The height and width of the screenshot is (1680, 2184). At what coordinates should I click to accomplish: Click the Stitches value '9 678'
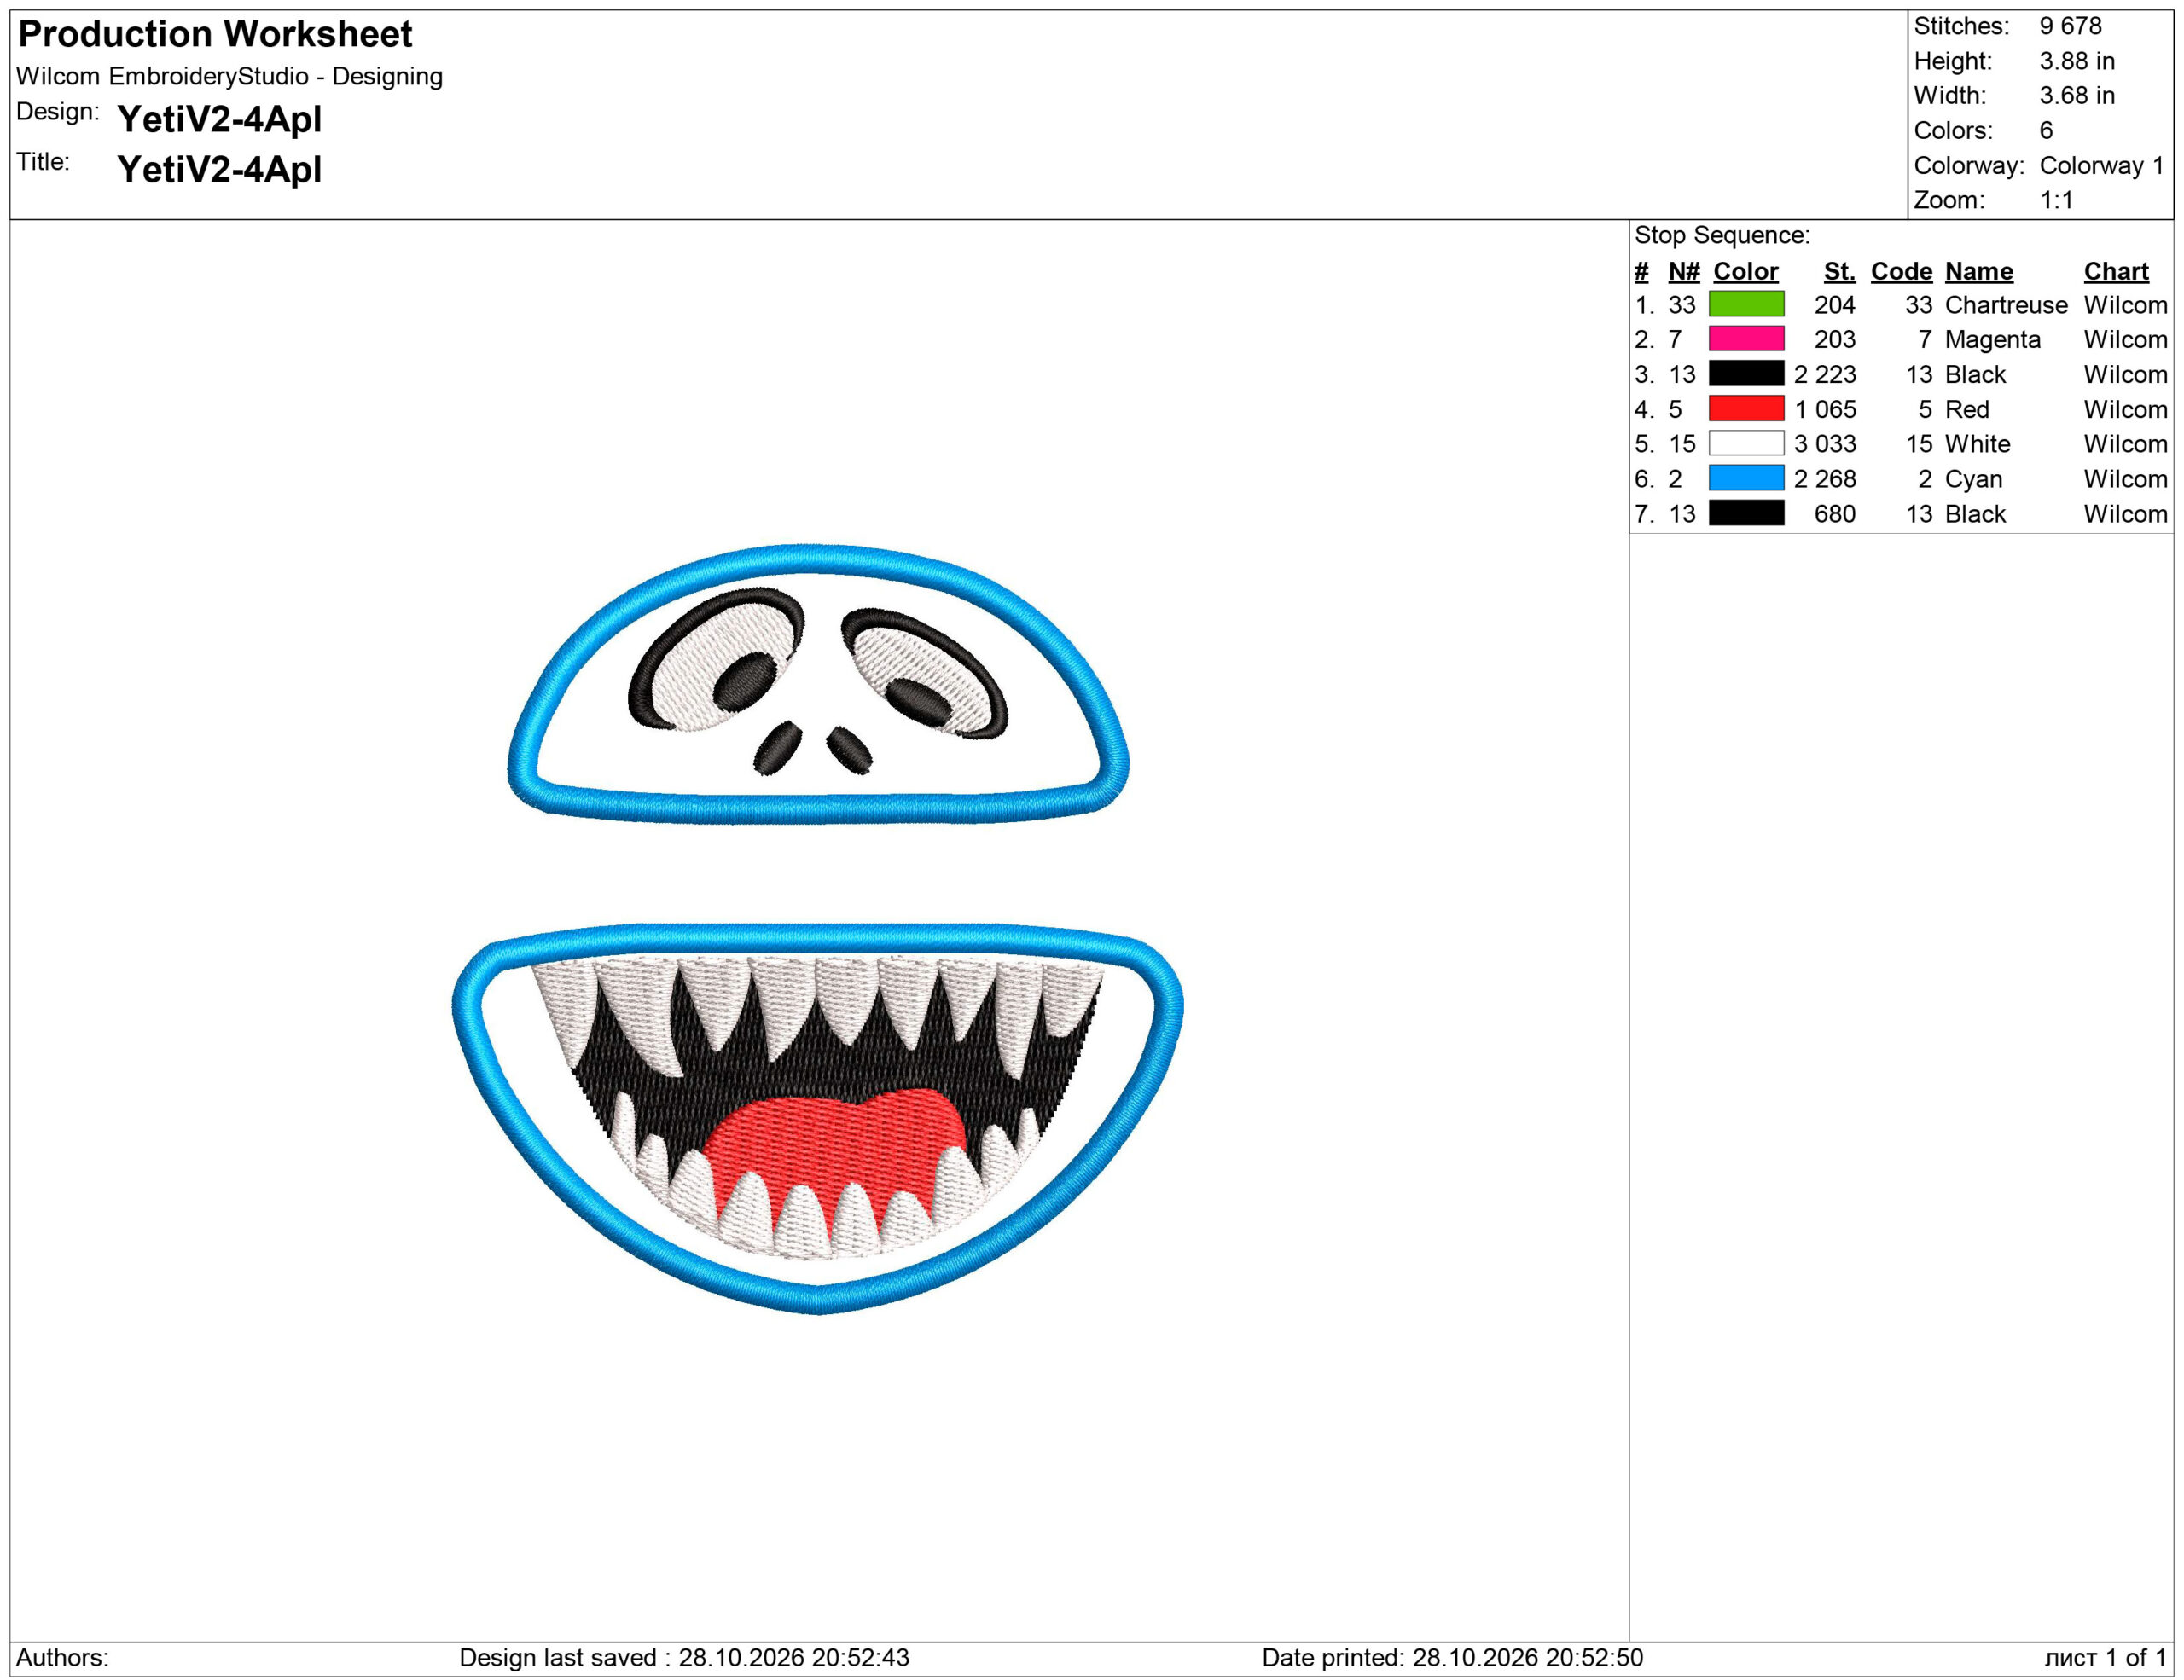point(2070,26)
